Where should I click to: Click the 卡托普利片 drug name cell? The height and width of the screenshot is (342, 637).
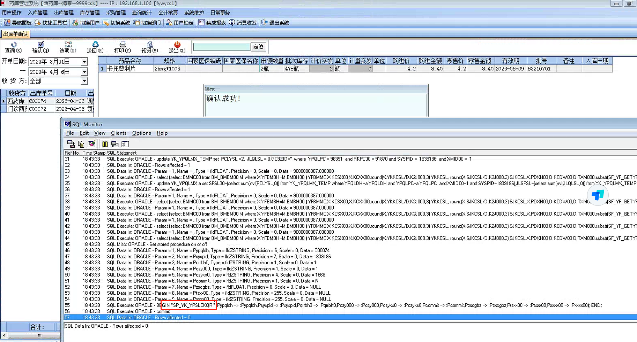[x=129, y=69]
